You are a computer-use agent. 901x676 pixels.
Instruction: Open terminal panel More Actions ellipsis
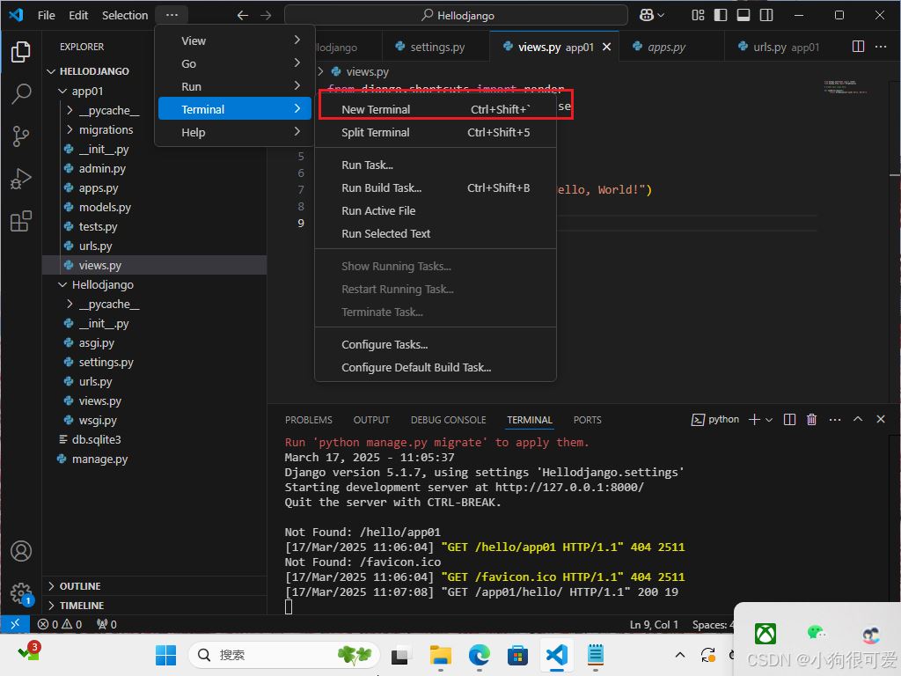pos(835,420)
